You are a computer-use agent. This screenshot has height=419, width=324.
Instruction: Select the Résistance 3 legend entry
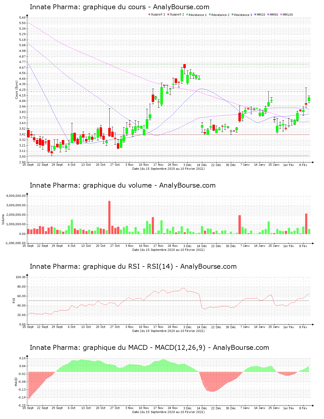(x=242, y=15)
